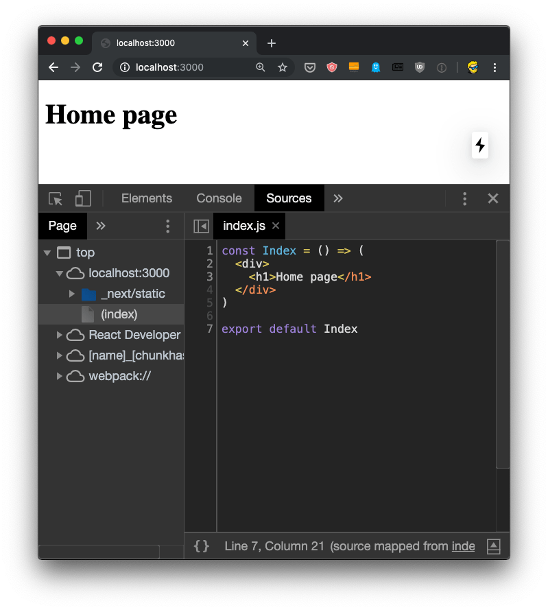This screenshot has height=610, width=548.
Task: Click the zoom magnifier icon in address bar
Action: point(261,67)
